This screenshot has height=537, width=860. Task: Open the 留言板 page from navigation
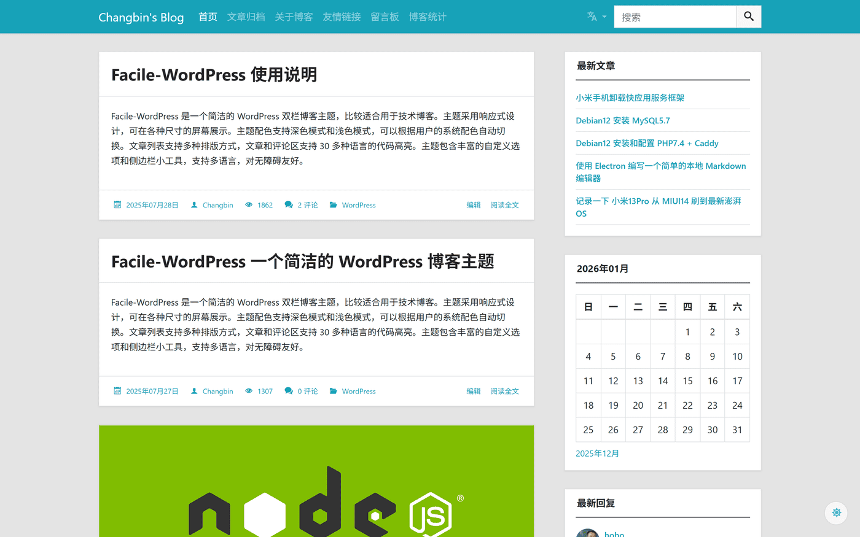pyautogui.click(x=385, y=17)
